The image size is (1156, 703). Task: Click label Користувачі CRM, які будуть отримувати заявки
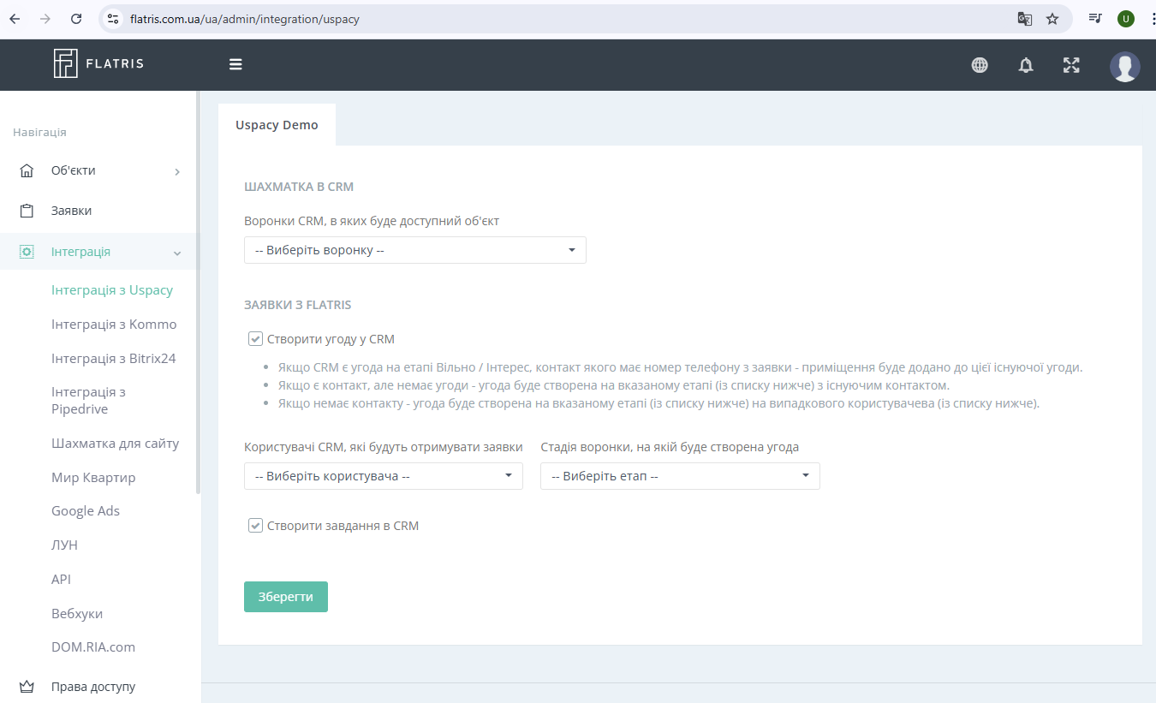384,447
